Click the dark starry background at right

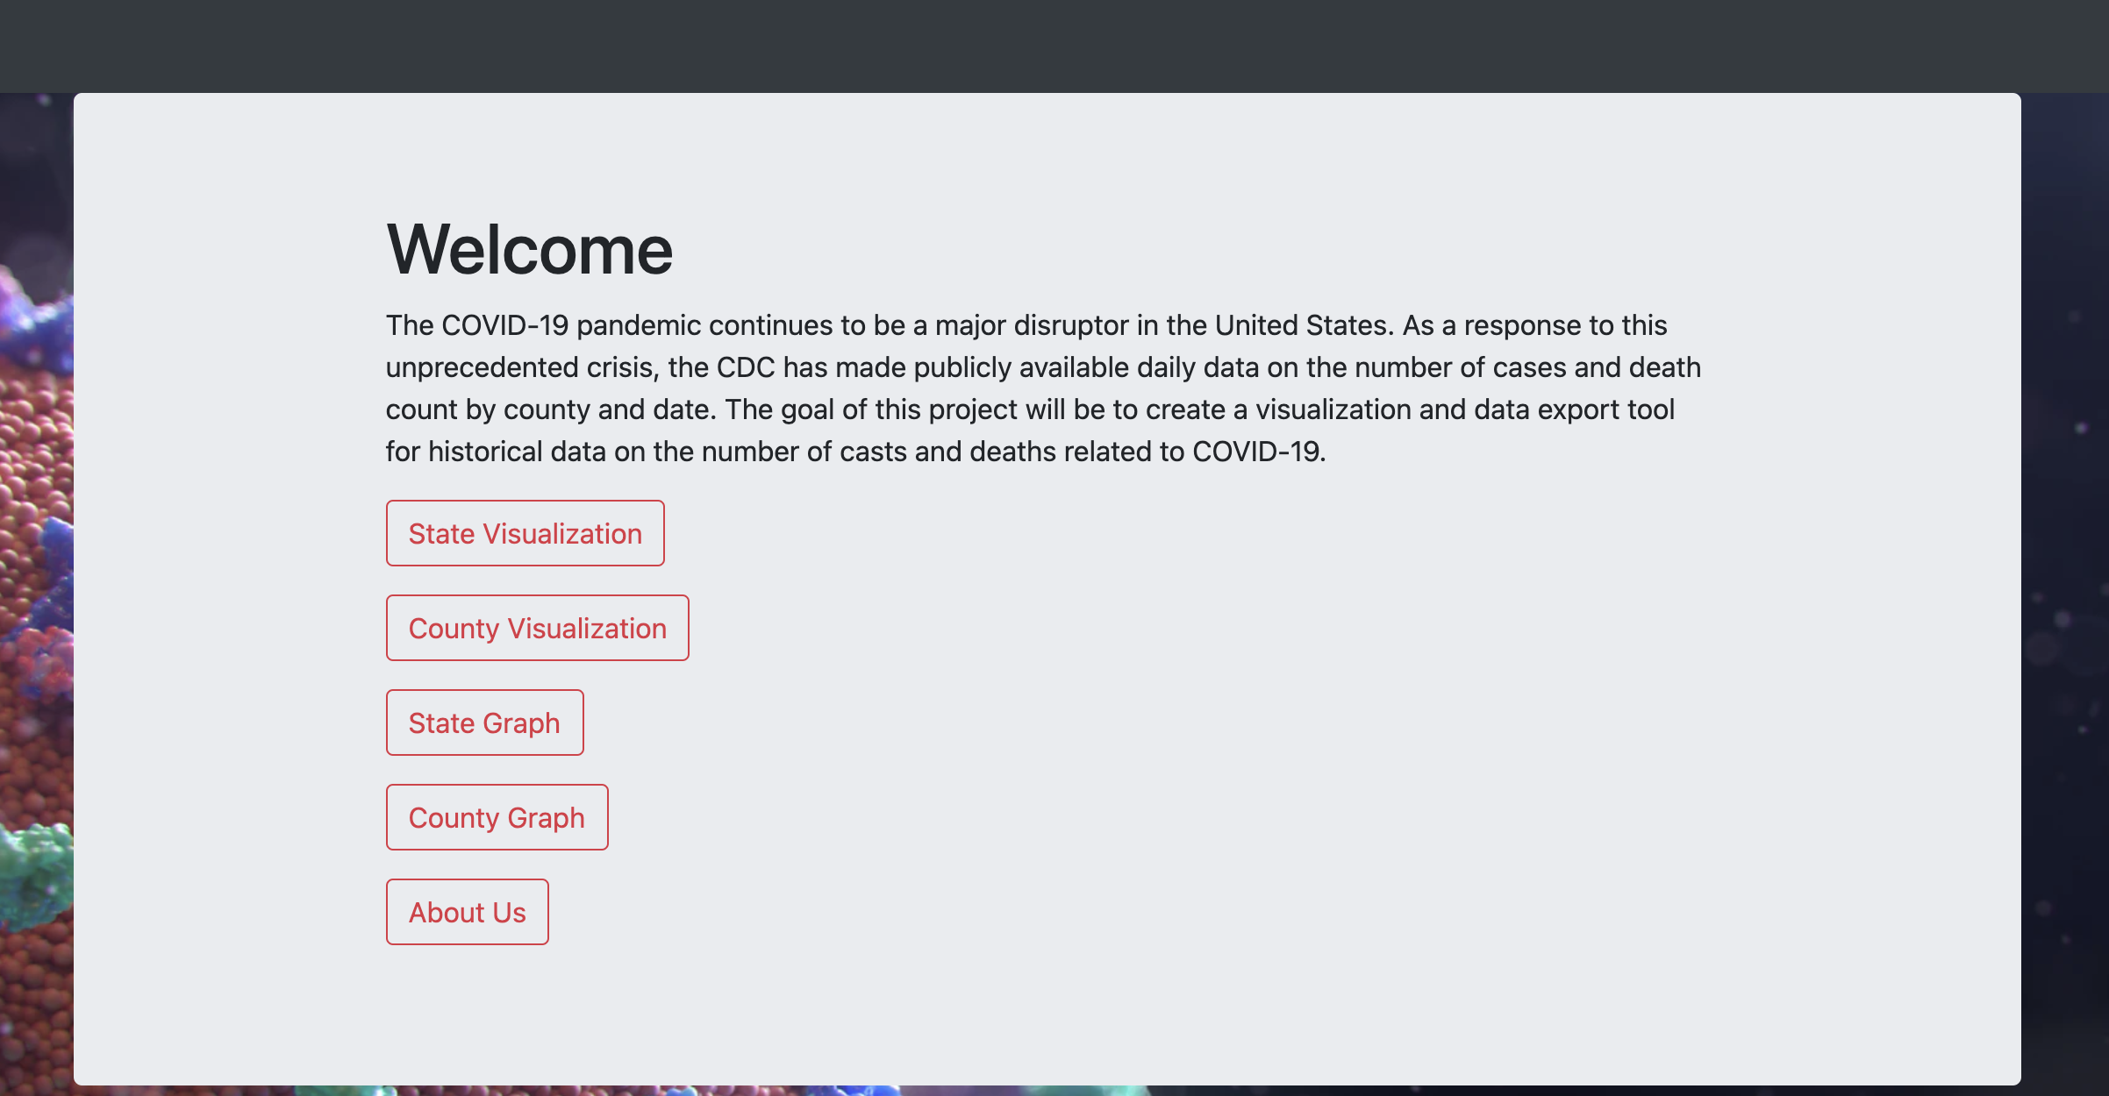(x=2066, y=526)
